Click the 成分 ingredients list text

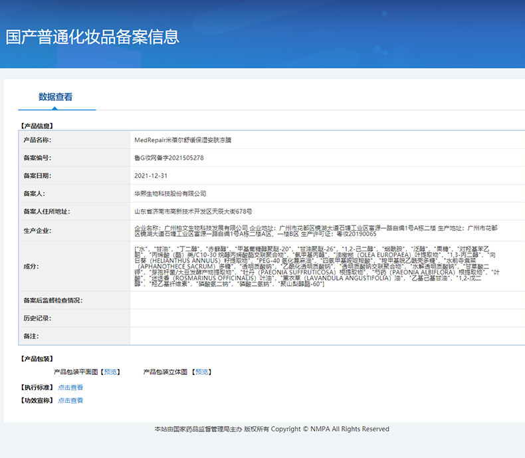point(316,266)
